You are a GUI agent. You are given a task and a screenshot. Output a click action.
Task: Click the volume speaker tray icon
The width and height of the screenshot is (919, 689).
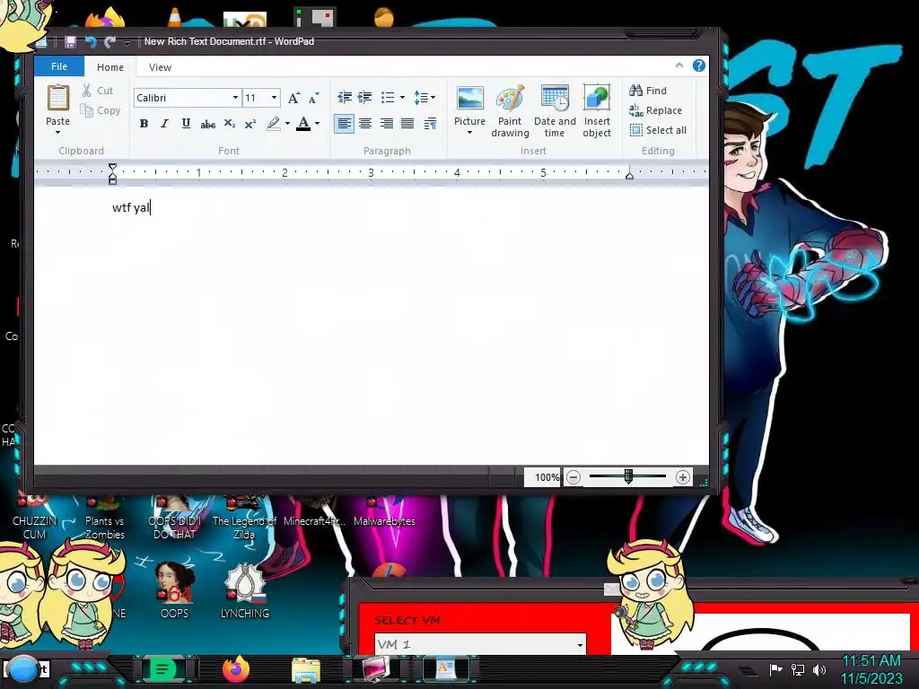click(818, 669)
